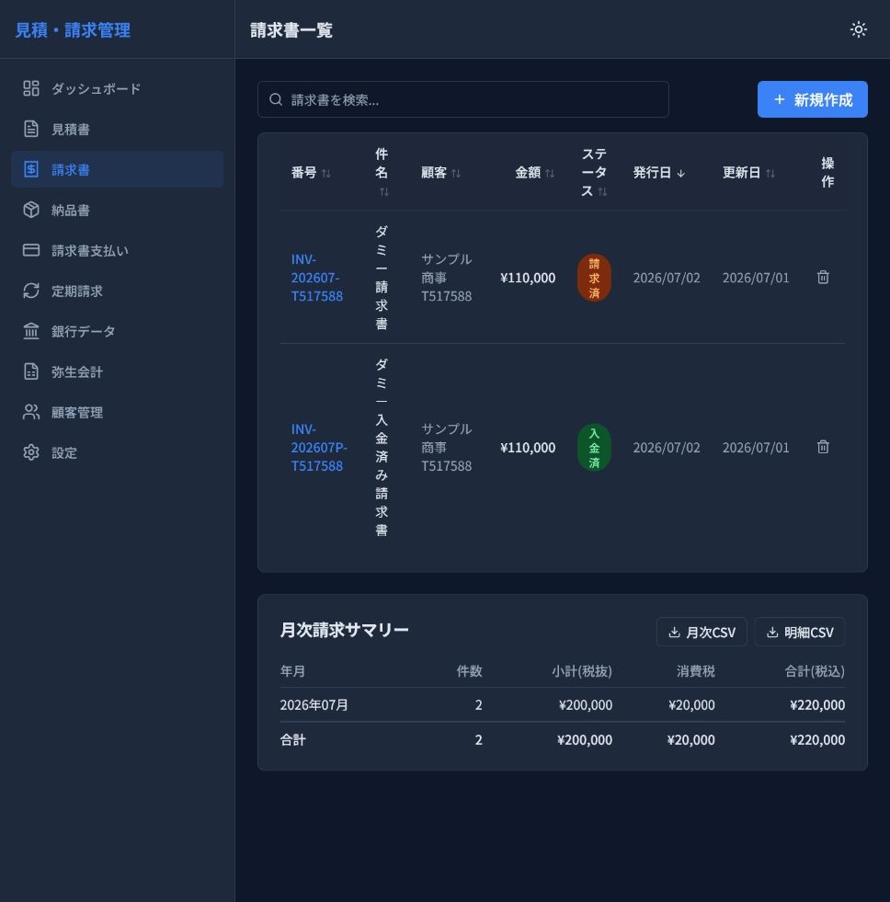
Task: Click the 入金済 green status badge
Action: (594, 447)
